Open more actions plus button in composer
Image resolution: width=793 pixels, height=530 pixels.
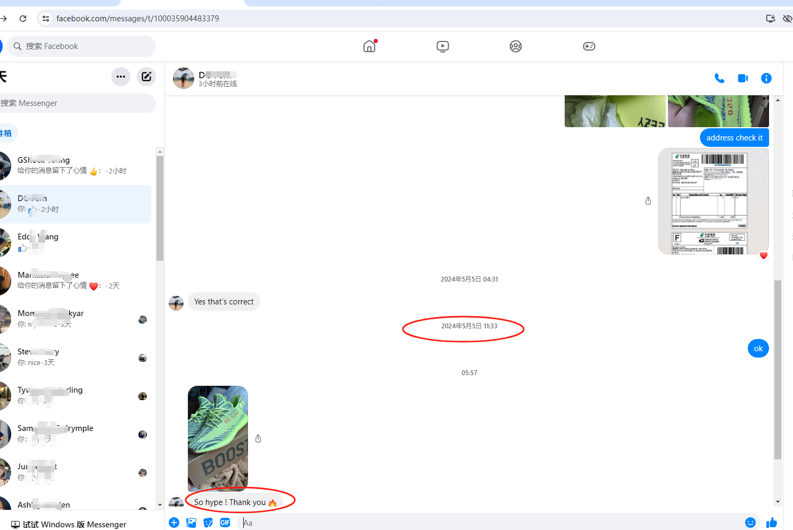point(174,523)
